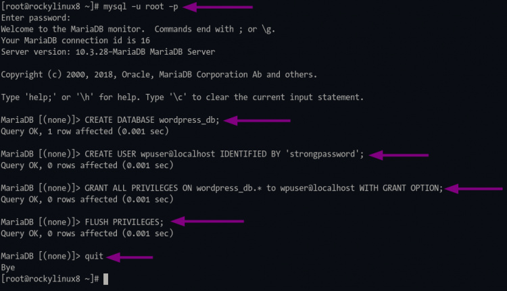The height and width of the screenshot is (291, 507).
Task: Click the 'Query OK, 1 row affected' output
Action: tap(87, 131)
